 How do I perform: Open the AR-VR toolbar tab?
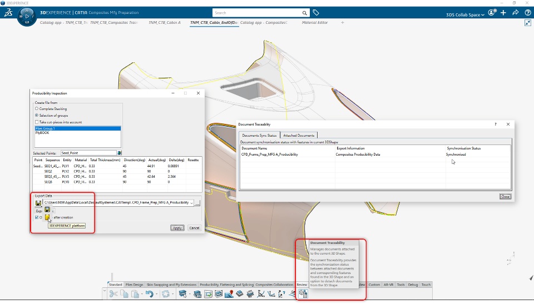click(388, 285)
